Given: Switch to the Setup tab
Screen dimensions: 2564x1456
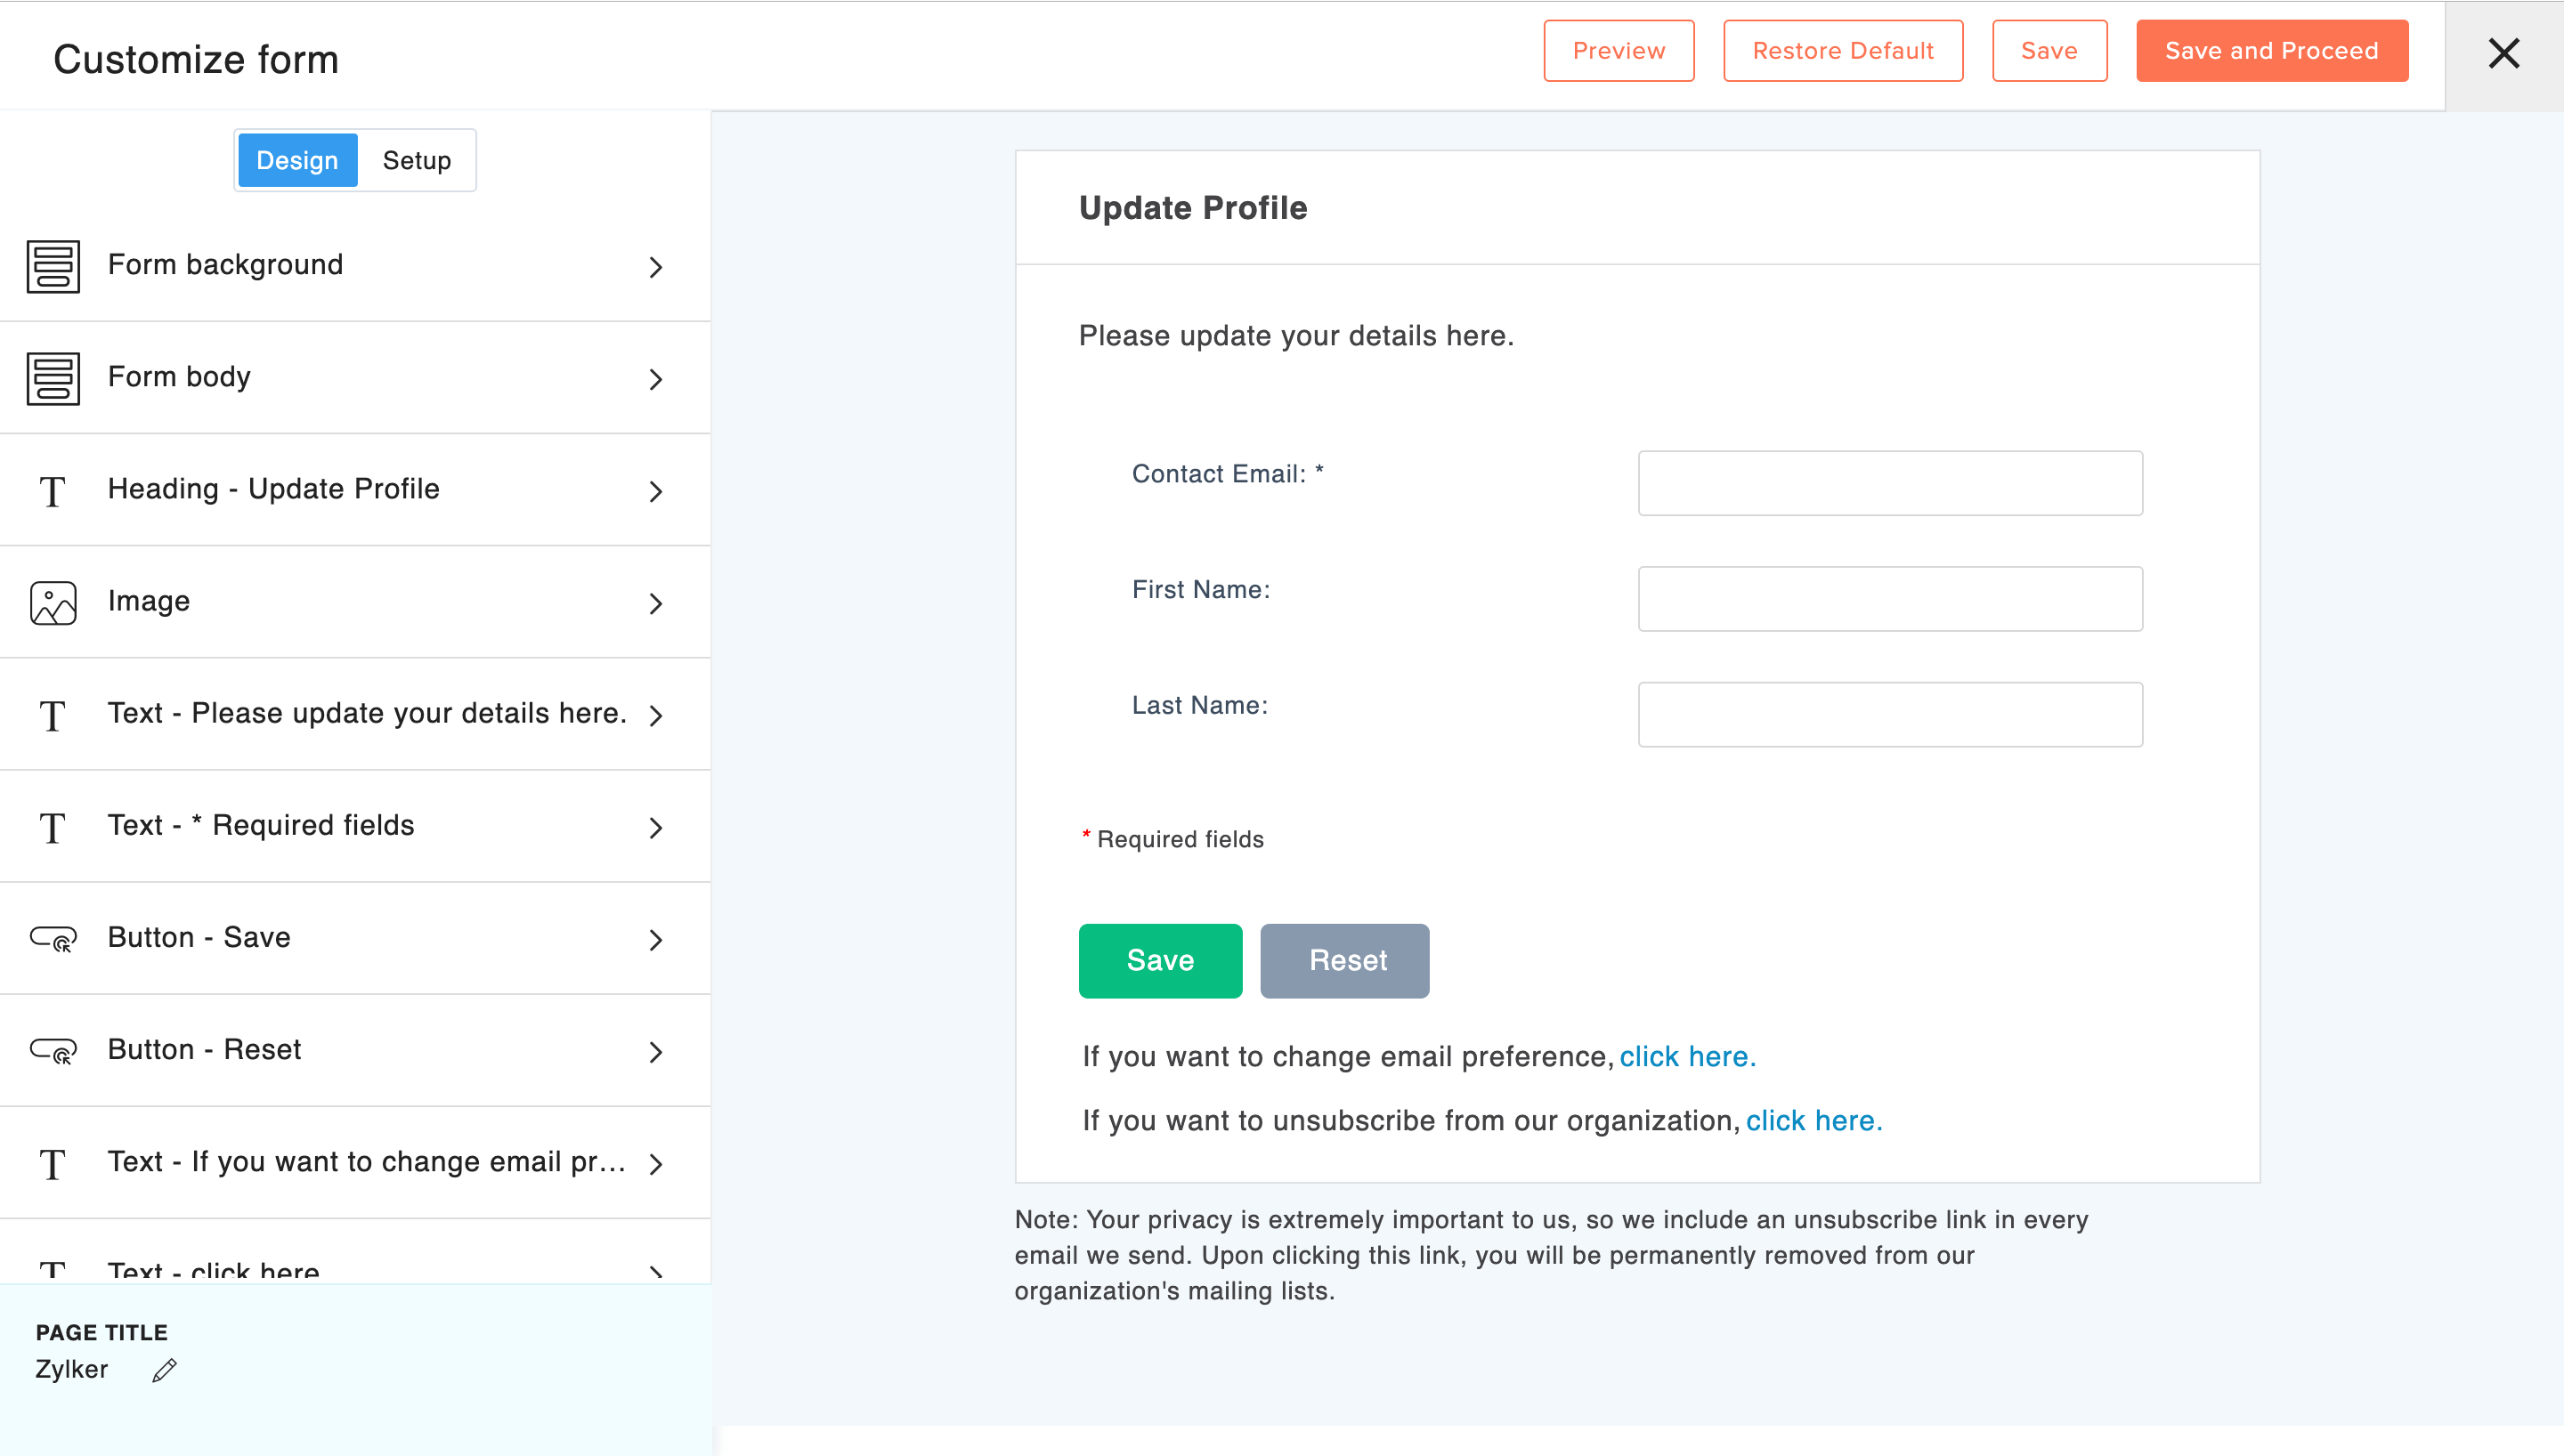Looking at the screenshot, I should pos(416,160).
